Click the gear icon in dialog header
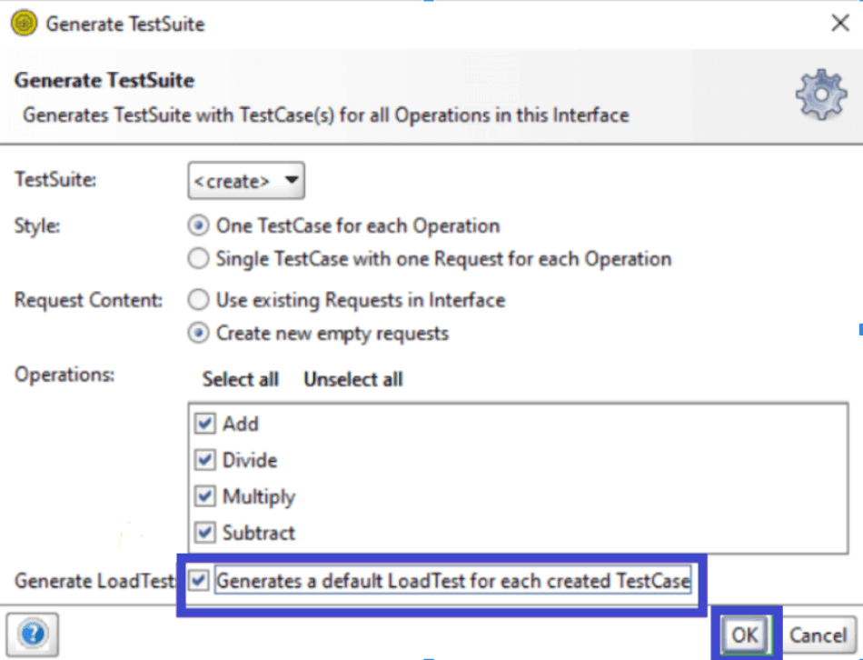 click(x=820, y=94)
